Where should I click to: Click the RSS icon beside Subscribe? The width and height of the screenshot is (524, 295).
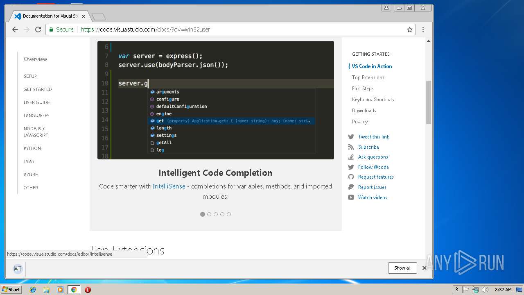point(351,147)
